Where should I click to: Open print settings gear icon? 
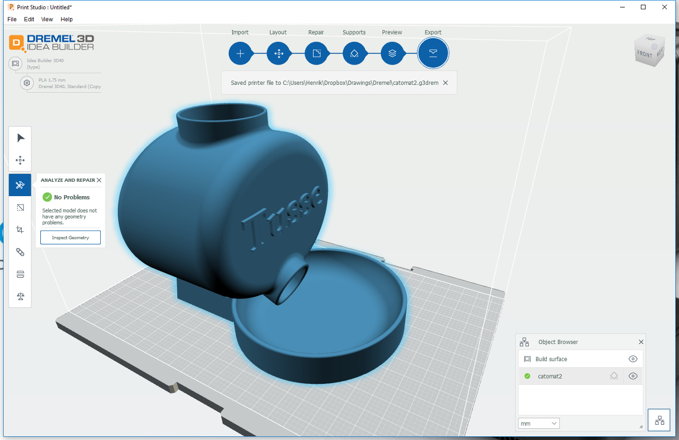[x=27, y=83]
